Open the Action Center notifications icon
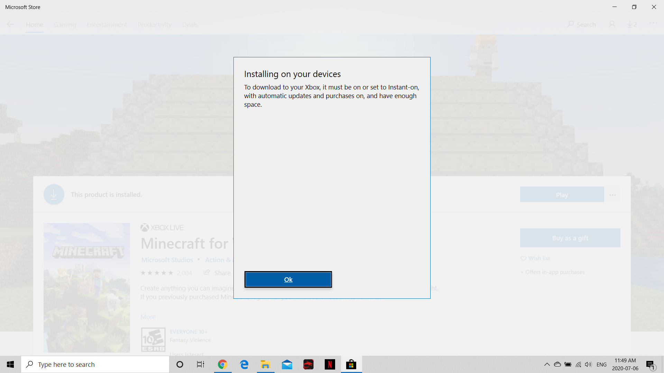Screen dimensions: 664x373 [x=651, y=365]
